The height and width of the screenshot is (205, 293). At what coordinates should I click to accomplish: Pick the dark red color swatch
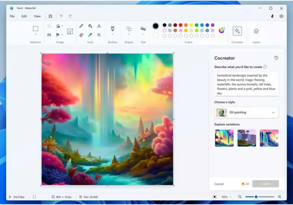click(175, 25)
